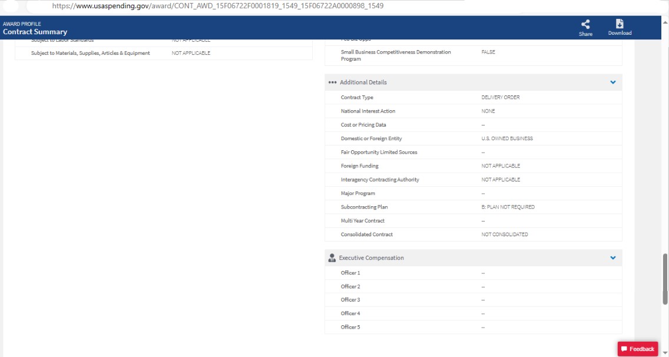Image resolution: width=669 pixels, height=357 pixels.
Task: Collapse the Additional Details section chevron
Action: point(612,82)
